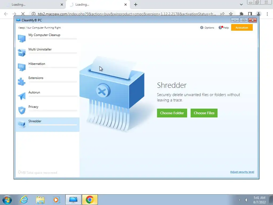Click the My Computer Cleanup monitor icon
This screenshot has width=273, height=205.
22,38
